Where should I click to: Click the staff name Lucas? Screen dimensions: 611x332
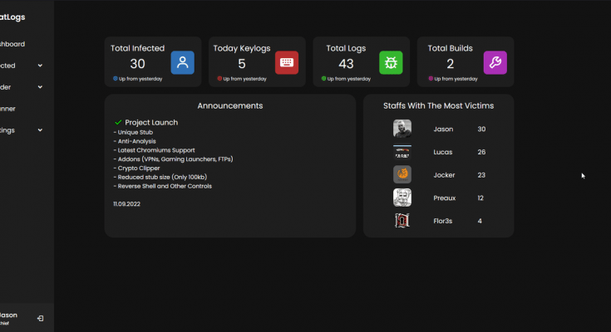coord(444,152)
